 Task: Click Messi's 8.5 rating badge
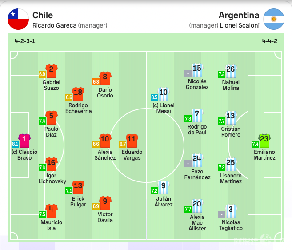tap(154, 97)
